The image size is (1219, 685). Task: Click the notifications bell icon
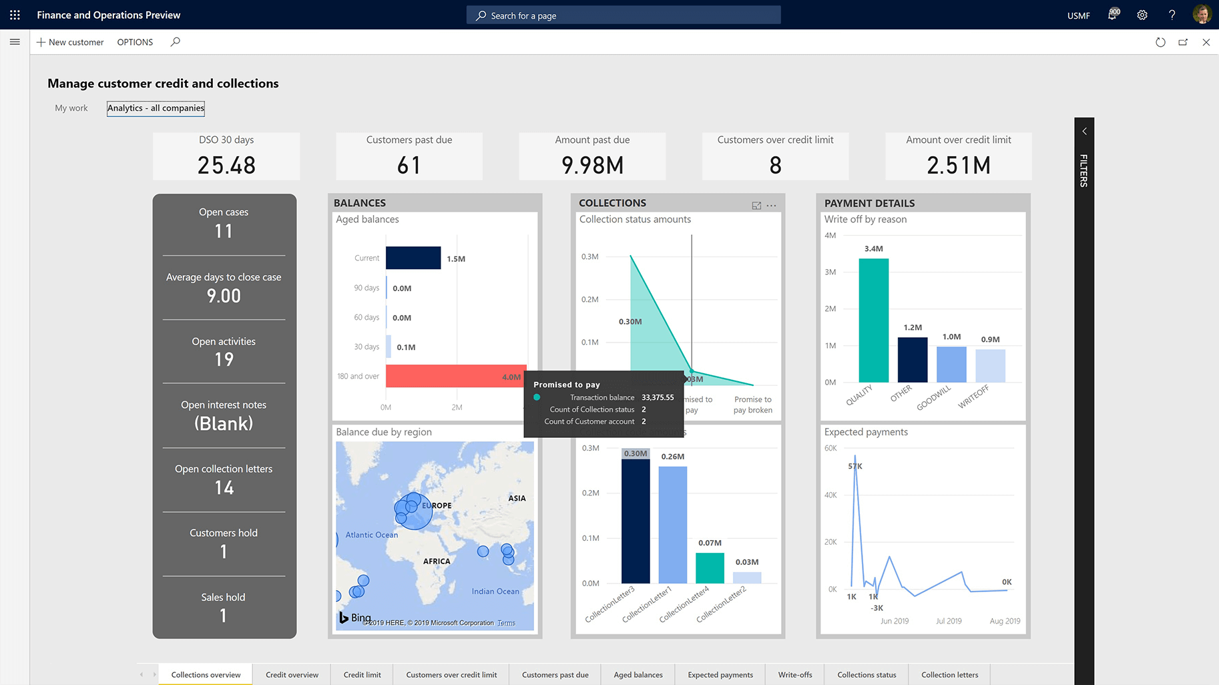point(1113,15)
